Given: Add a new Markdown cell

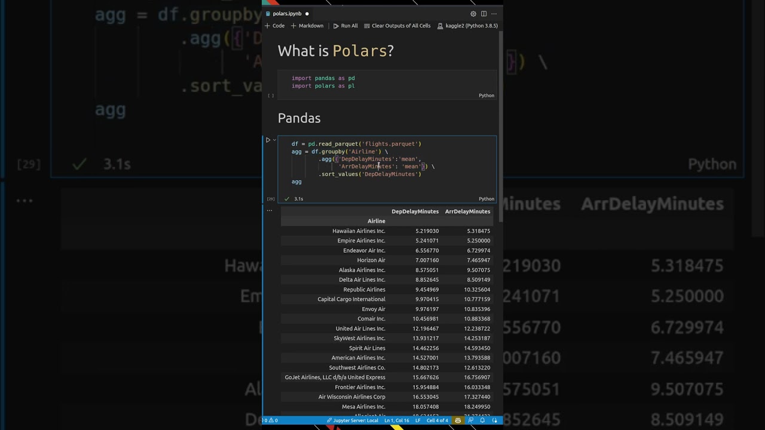Looking at the screenshot, I should coord(307,26).
